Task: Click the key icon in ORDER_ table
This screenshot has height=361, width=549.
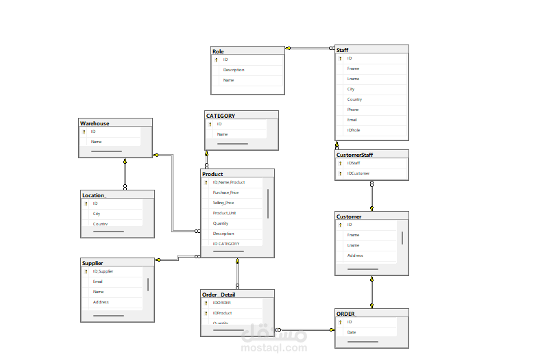Action: click(341, 322)
